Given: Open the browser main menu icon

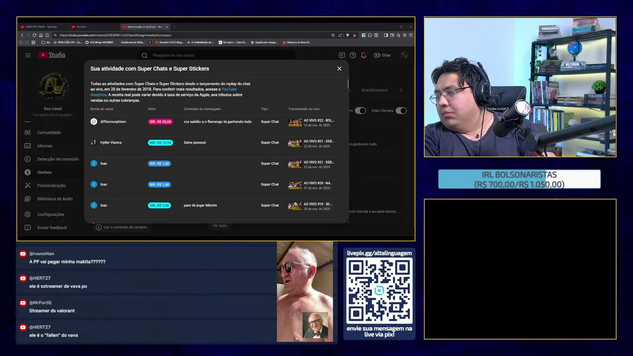Looking at the screenshot, I should pyautogui.click(x=411, y=35).
